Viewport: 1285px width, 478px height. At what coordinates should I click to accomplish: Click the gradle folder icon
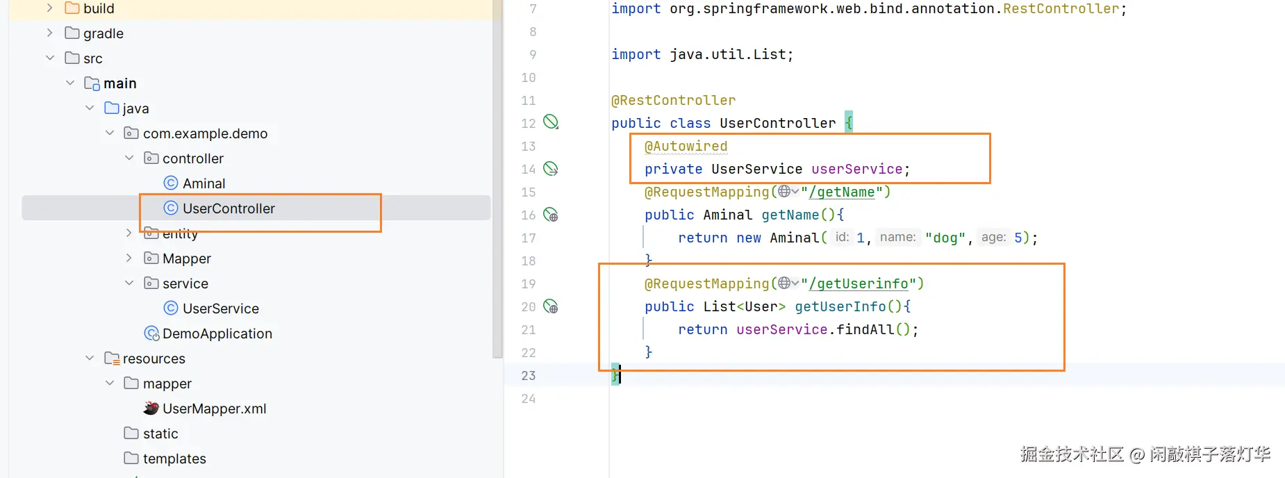(x=72, y=33)
